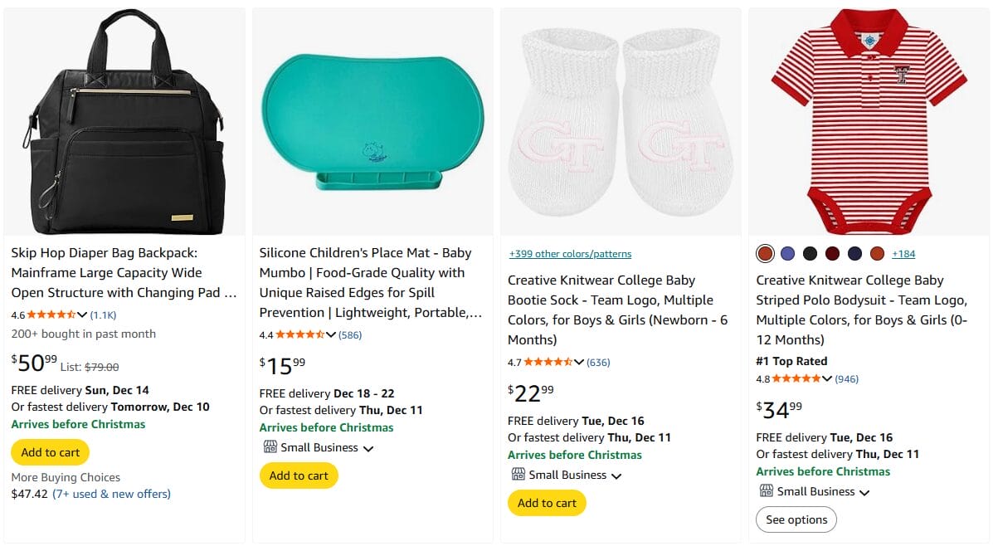
Task: Add Skip Hop diaper bag to cart
Action: click(50, 452)
